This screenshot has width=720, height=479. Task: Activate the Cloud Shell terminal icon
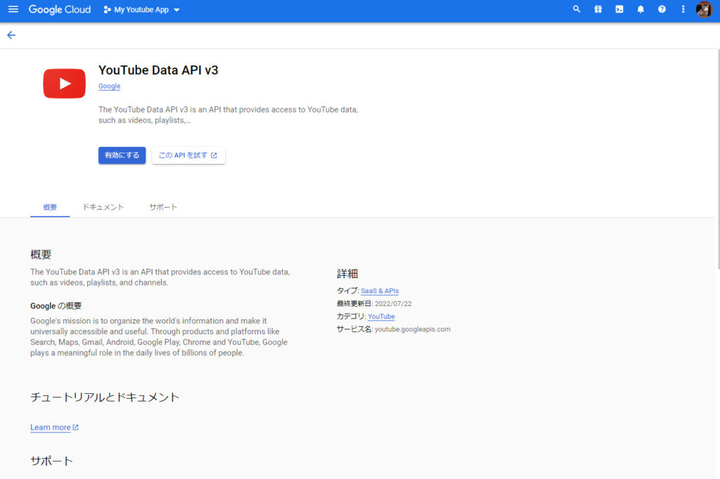pyautogui.click(x=619, y=9)
